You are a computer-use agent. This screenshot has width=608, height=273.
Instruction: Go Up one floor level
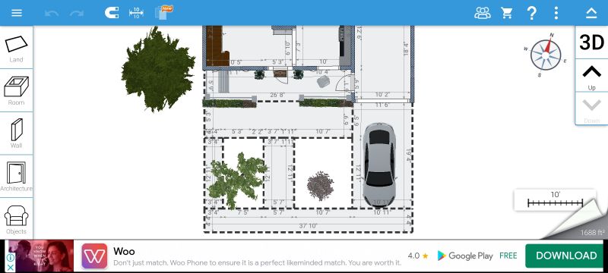[592, 76]
